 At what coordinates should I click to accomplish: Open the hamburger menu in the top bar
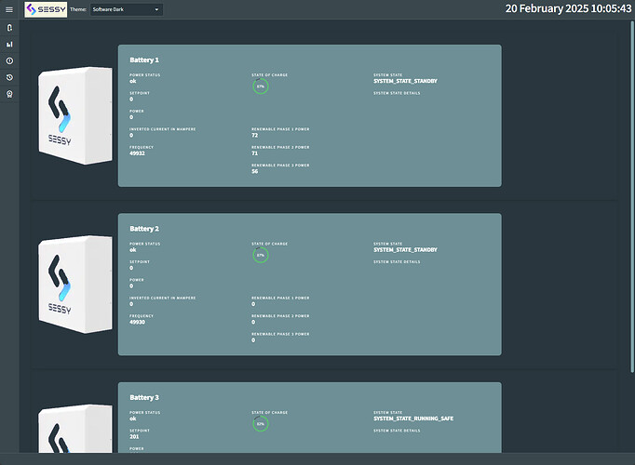coord(9,9)
